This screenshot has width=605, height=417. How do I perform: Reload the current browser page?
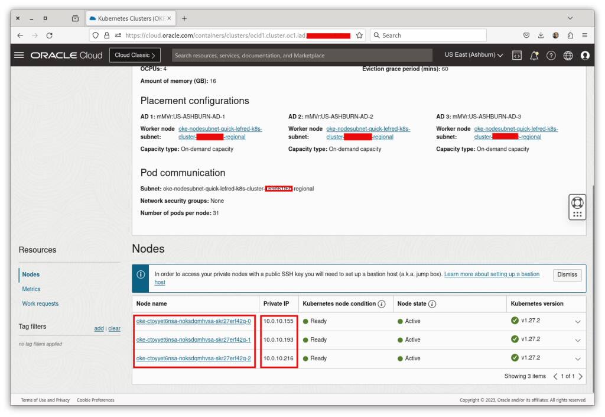50,35
